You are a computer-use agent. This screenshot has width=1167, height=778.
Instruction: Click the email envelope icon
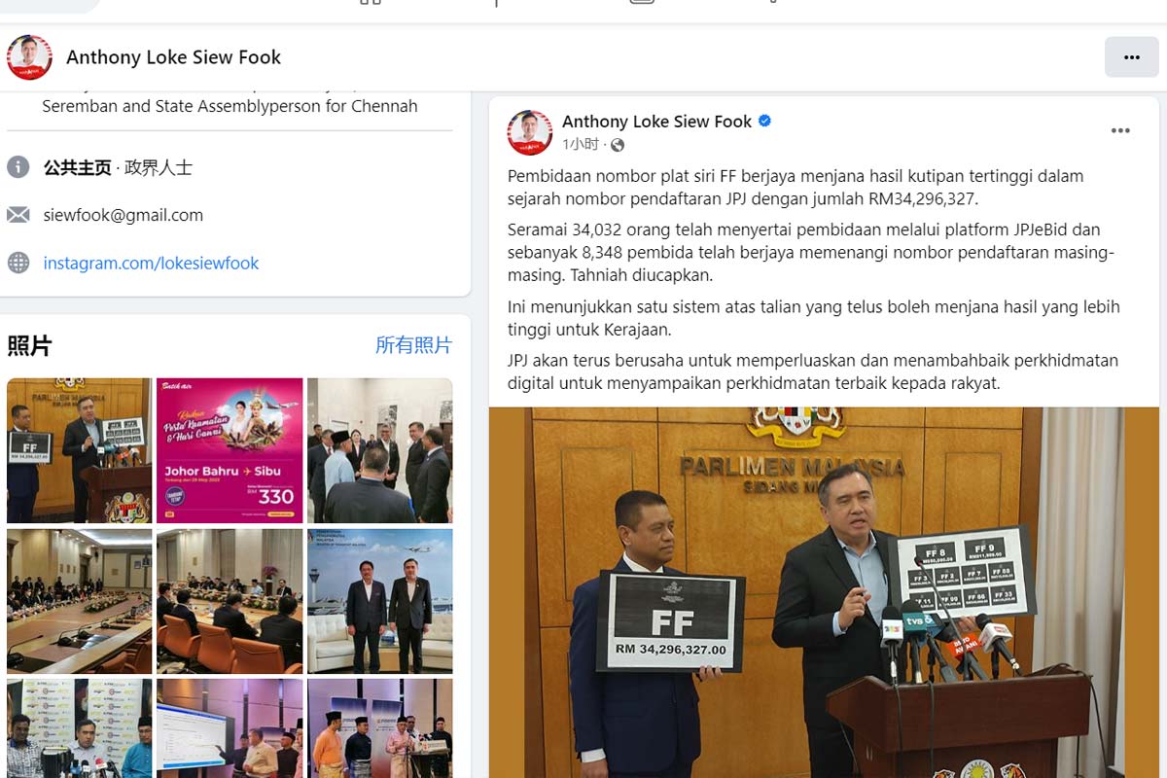[x=18, y=215]
